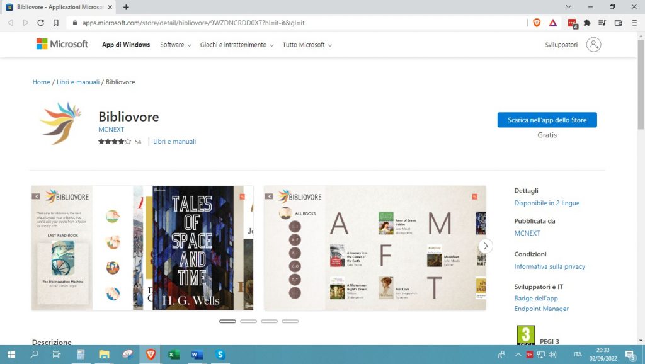Select App di Windows menu item
The image size is (645, 364).
(126, 45)
